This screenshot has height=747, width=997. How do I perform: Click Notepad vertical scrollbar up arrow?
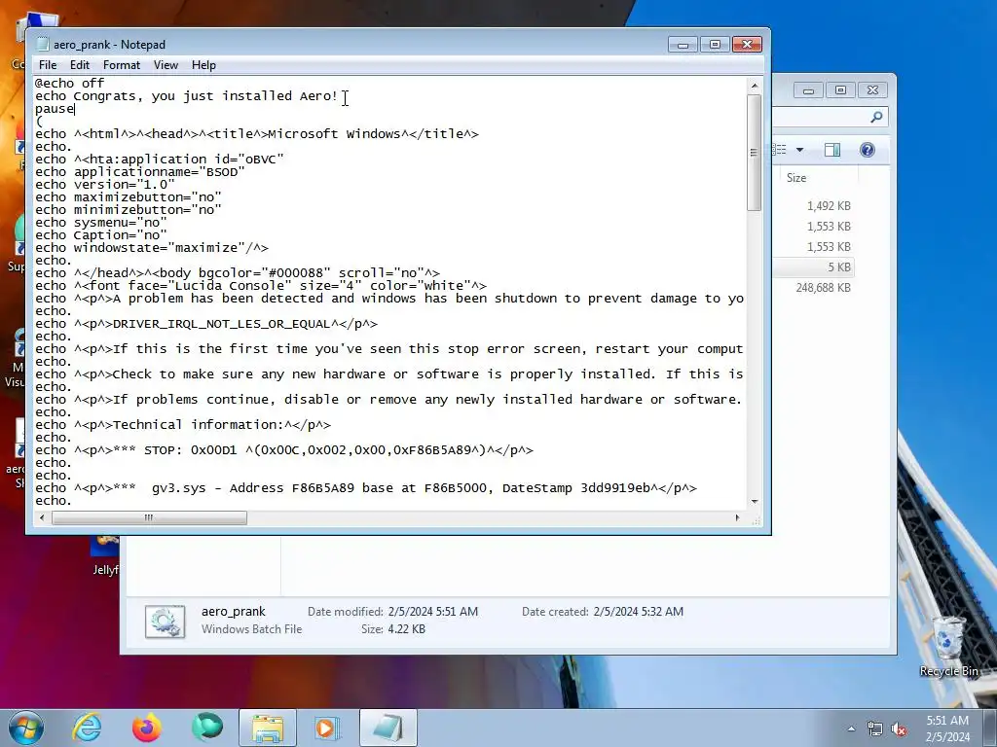click(755, 86)
